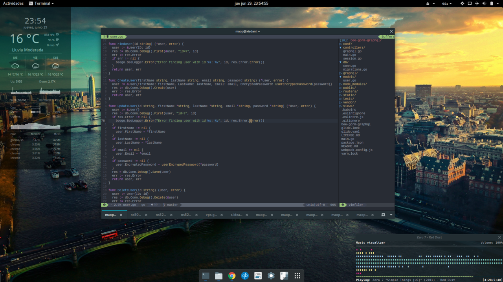The width and height of the screenshot is (503, 282).
Task: Switch to the vps.g terminal tab
Action: click(x=211, y=215)
